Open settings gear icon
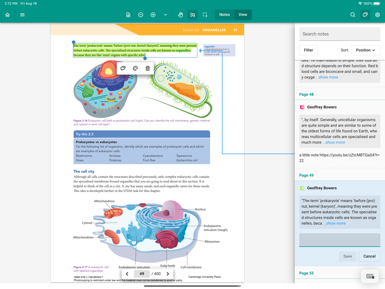The width and height of the screenshot is (385, 289). (377, 15)
